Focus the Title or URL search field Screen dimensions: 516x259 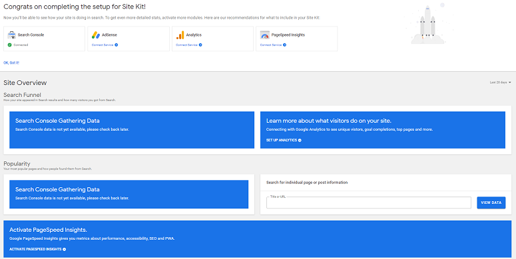[x=369, y=203]
